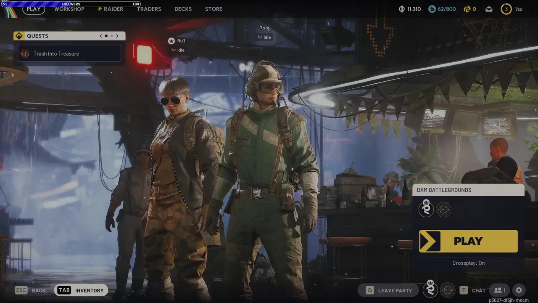The image size is (538, 303).
Task: Click bottom bar party leader crown emblem
Action: (430, 289)
